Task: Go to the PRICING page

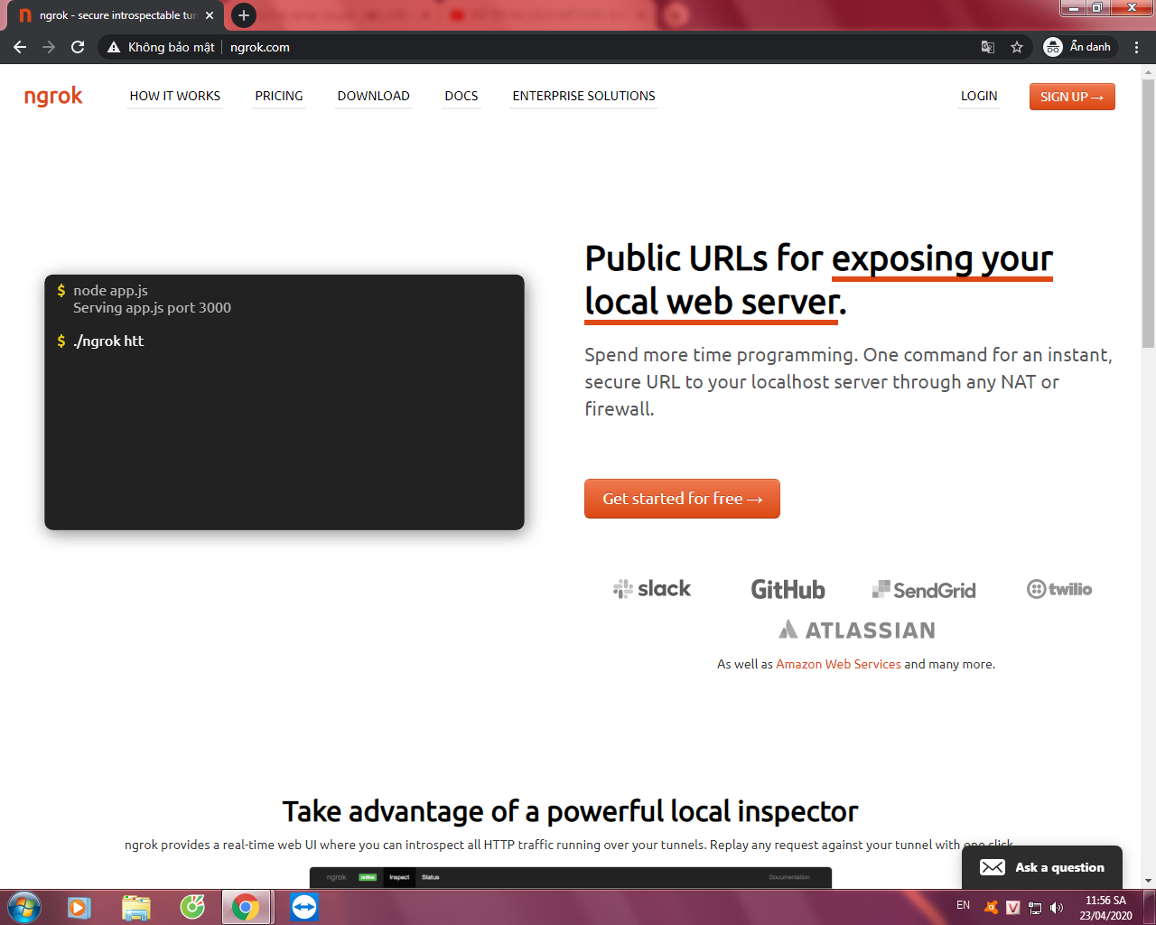Action: [x=278, y=96]
